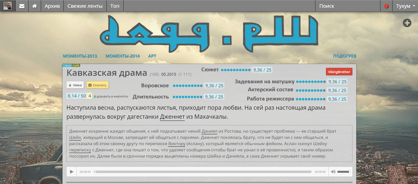Play the audio recording
418x184 pixels.
click(72, 172)
